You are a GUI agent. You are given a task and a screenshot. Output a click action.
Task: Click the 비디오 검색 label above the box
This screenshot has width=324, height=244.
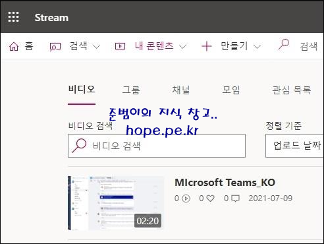coord(90,126)
